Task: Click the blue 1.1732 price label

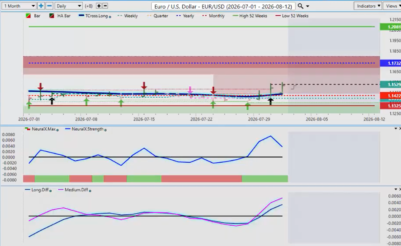Action: [x=390, y=63]
